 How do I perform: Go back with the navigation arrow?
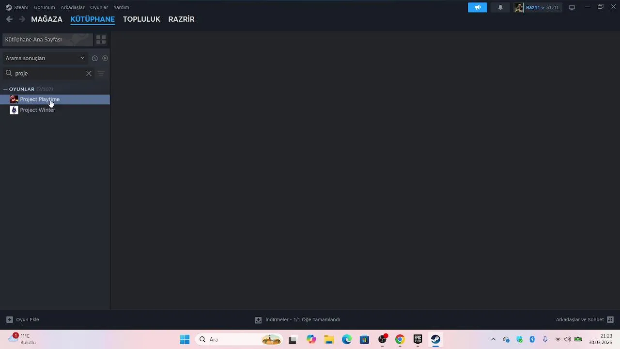point(9,19)
